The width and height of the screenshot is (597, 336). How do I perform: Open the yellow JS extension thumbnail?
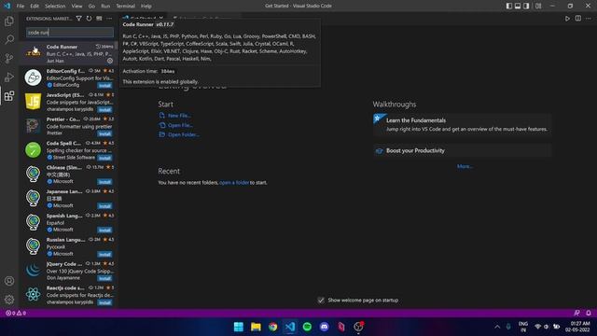coord(34,102)
